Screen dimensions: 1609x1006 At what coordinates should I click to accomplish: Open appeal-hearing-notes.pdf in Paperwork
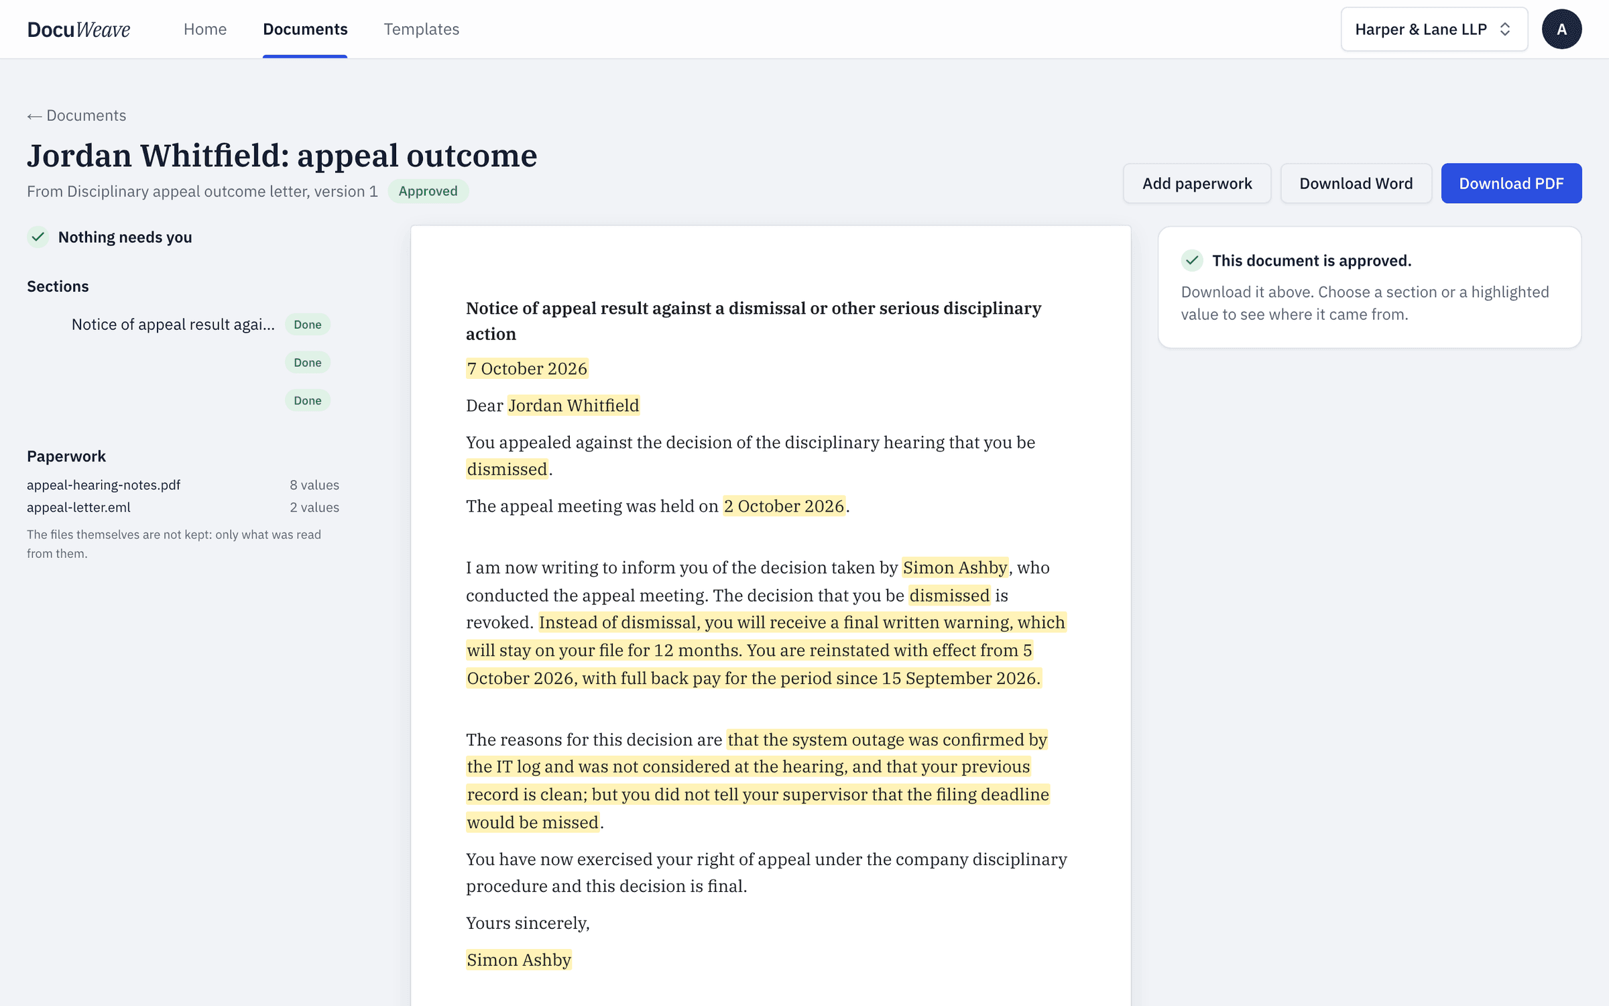103,485
